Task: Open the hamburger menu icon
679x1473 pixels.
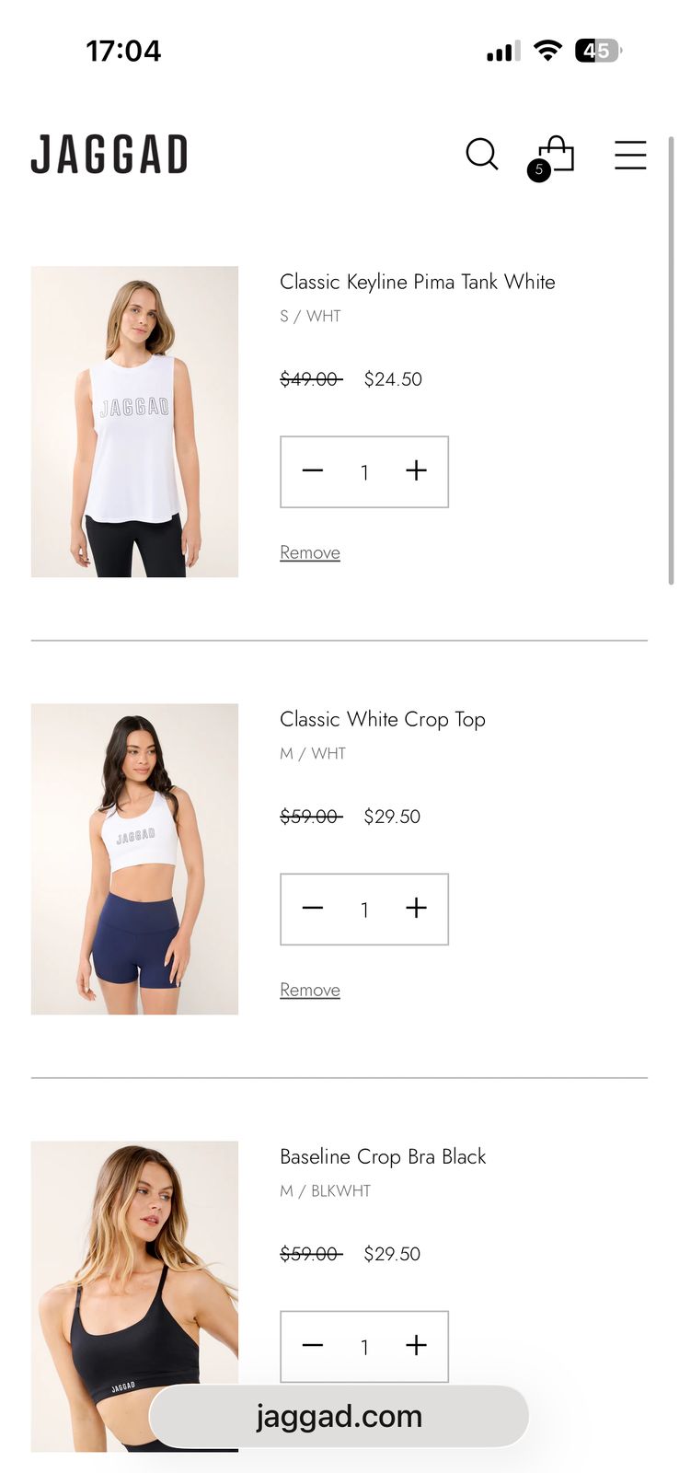Action: tap(630, 155)
